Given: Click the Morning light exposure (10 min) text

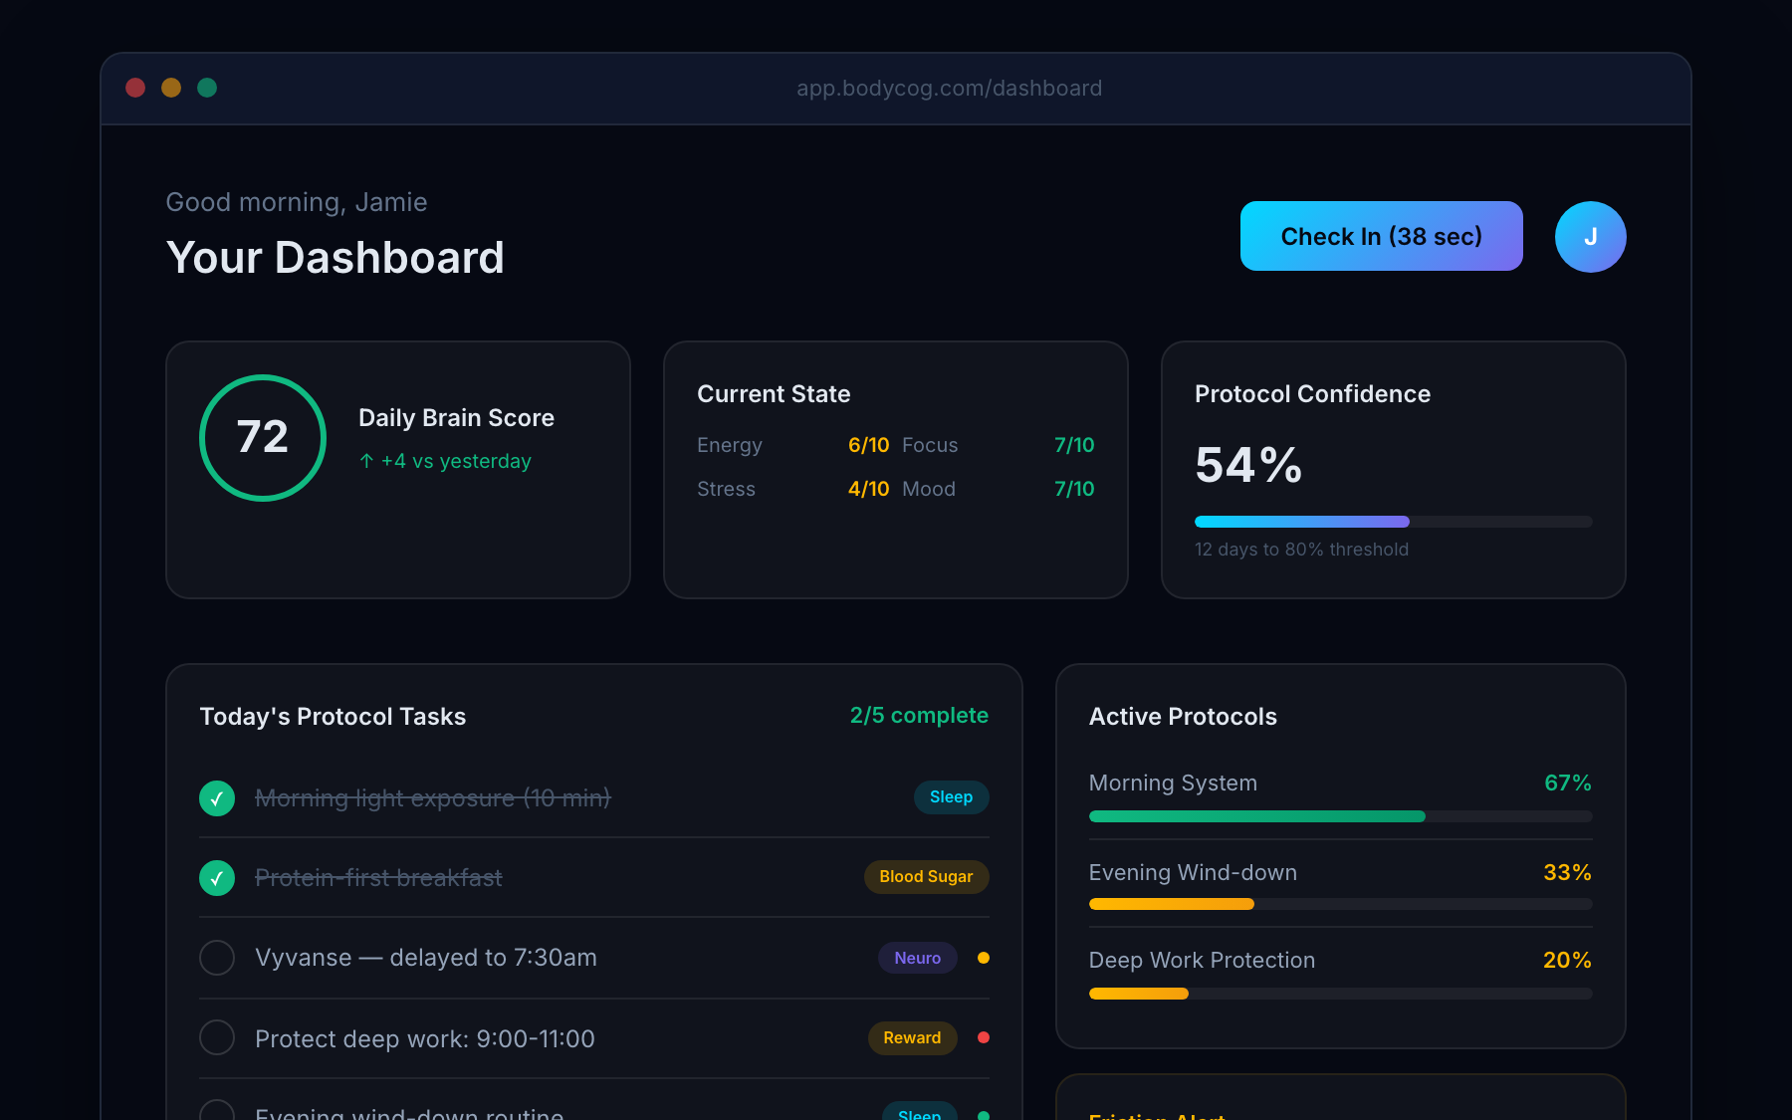Looking at the screenshot, I should point(433,798).
